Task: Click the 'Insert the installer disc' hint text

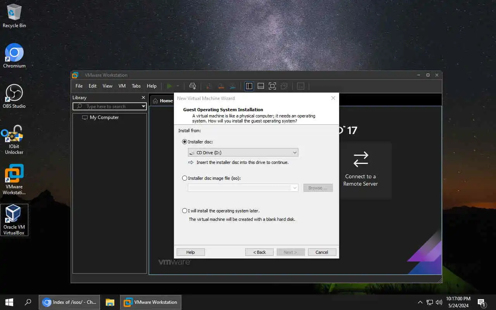Action: pyautogui.click(x=243, y=162)
